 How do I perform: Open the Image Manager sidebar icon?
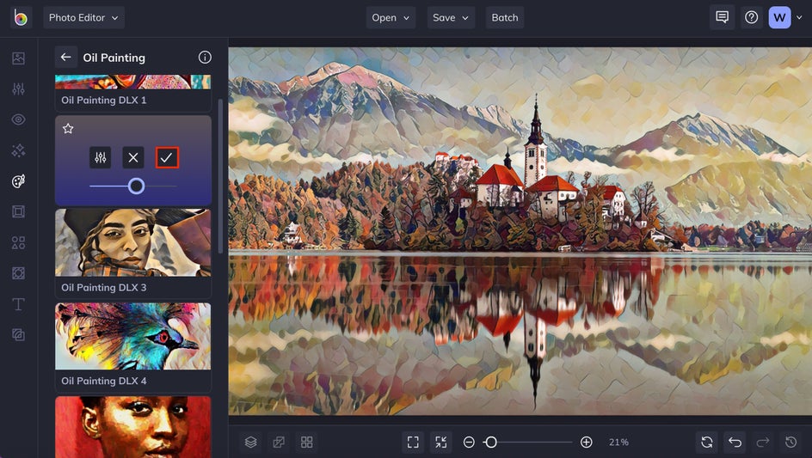click(x=18, y=58)
